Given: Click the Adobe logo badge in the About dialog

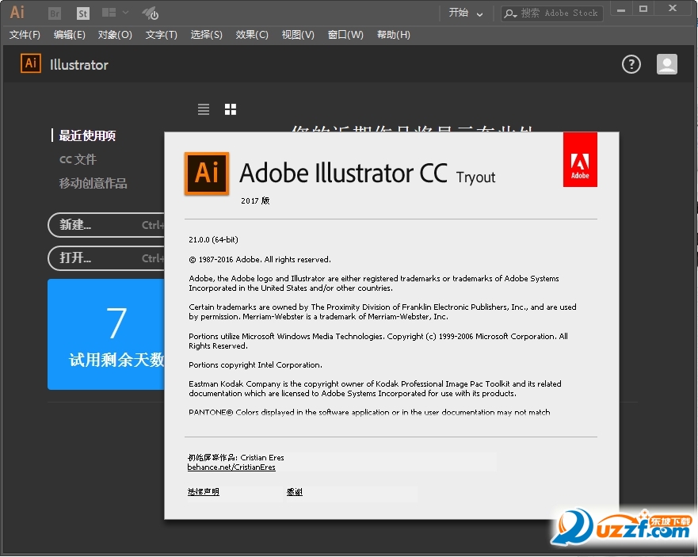Looking at the screenshot, I should [580, 158].
